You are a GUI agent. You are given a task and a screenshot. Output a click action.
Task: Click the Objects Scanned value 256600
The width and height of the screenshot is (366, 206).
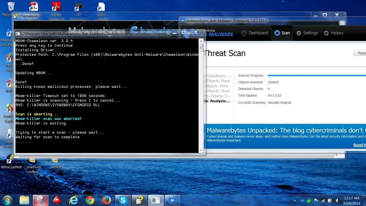click(273, 82)
